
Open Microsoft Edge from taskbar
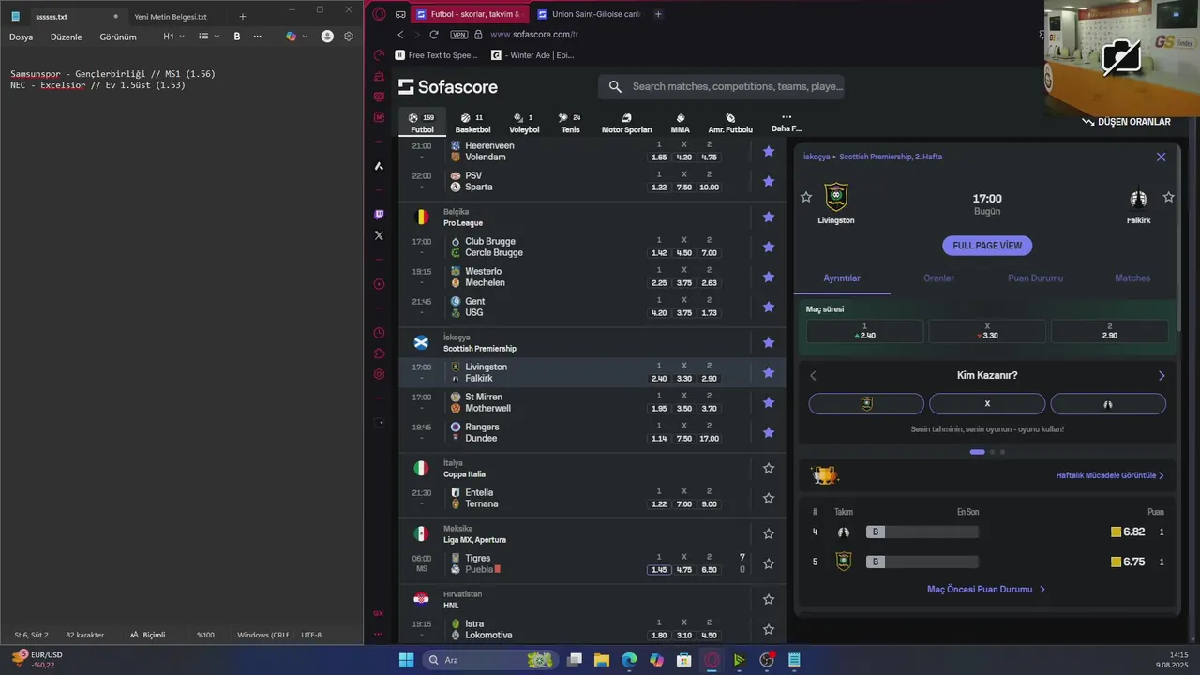[629, 660]
